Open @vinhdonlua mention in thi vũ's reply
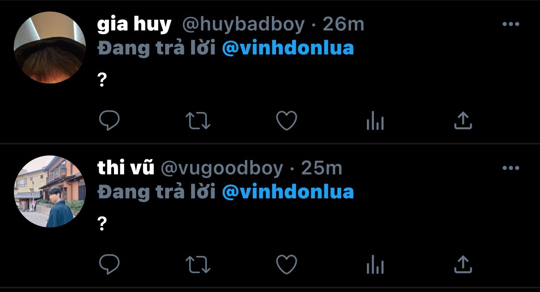Screen dimensions: 540x292 tap(288, 192)
